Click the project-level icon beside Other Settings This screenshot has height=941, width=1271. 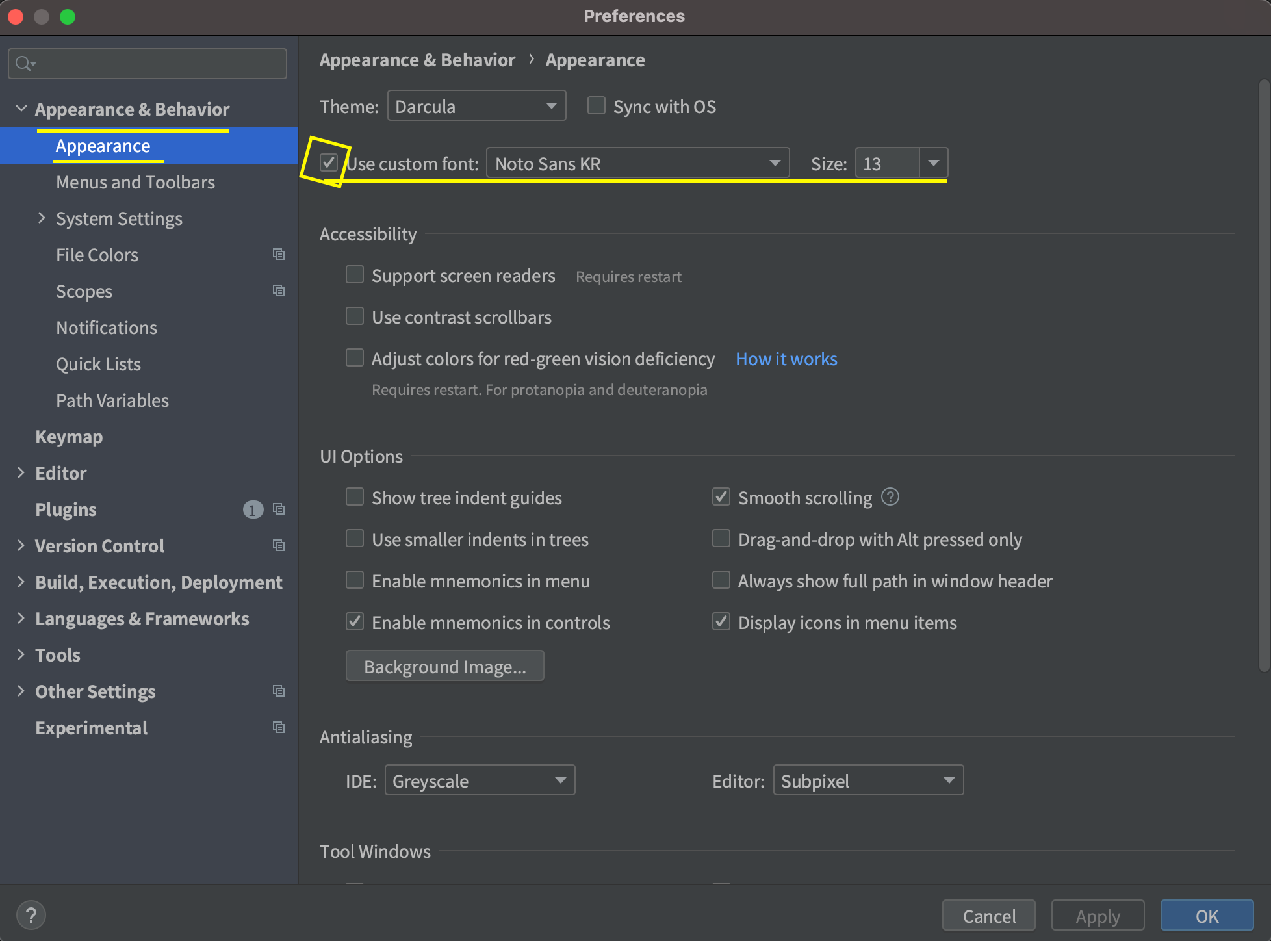[279, 691]
